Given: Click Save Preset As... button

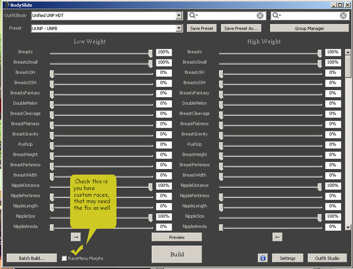Looking at the screenshot, I should (x=241, y=28).
